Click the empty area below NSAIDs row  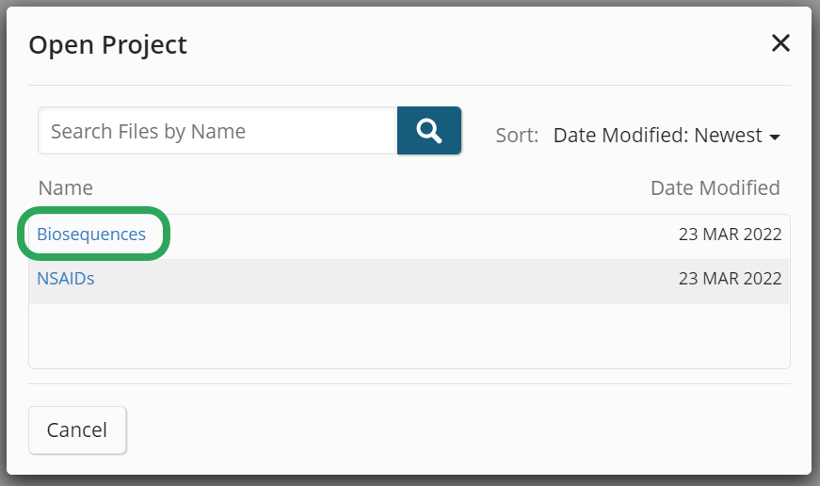410,334
